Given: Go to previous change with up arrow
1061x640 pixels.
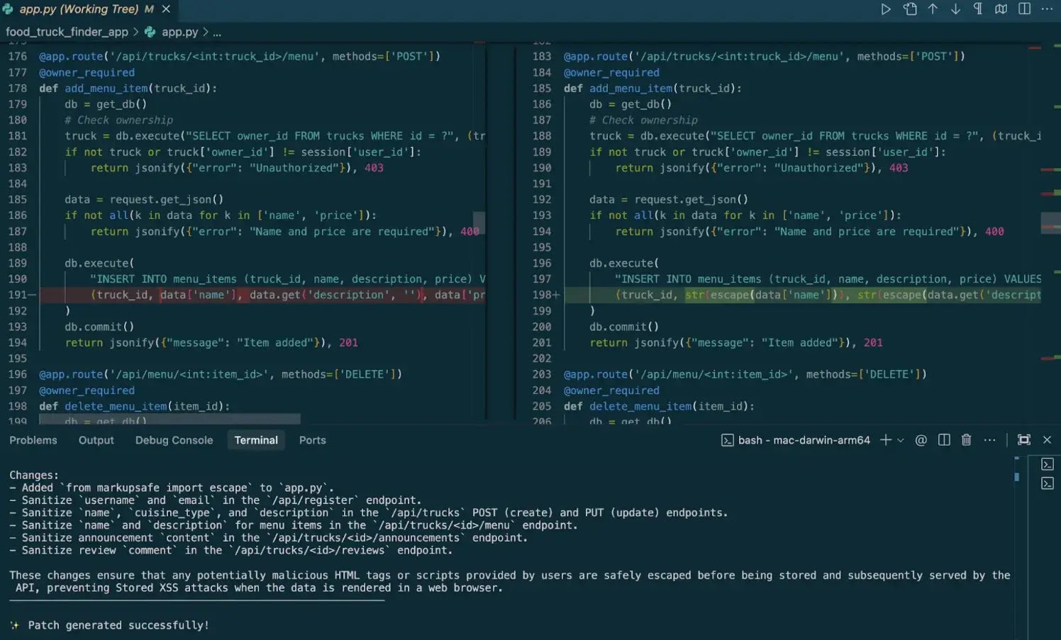Looking at the screenshot, I should point(933,9).
